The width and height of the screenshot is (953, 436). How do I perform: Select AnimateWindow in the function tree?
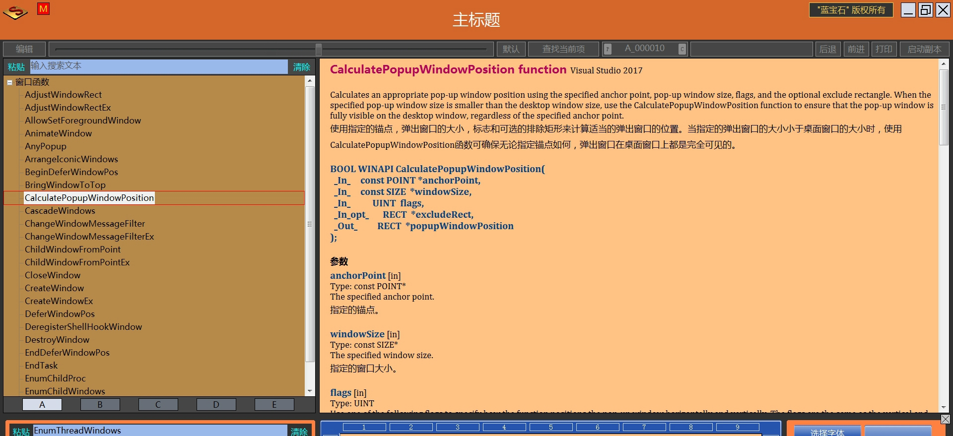[59, 133]
